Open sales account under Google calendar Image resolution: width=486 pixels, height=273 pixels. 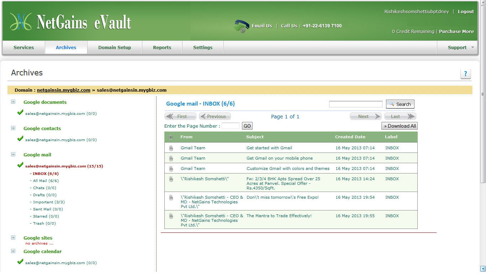[x=61, y=263]
